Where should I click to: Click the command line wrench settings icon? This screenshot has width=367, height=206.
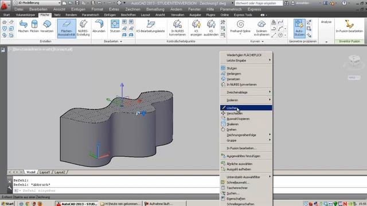(x=10, y=188)
